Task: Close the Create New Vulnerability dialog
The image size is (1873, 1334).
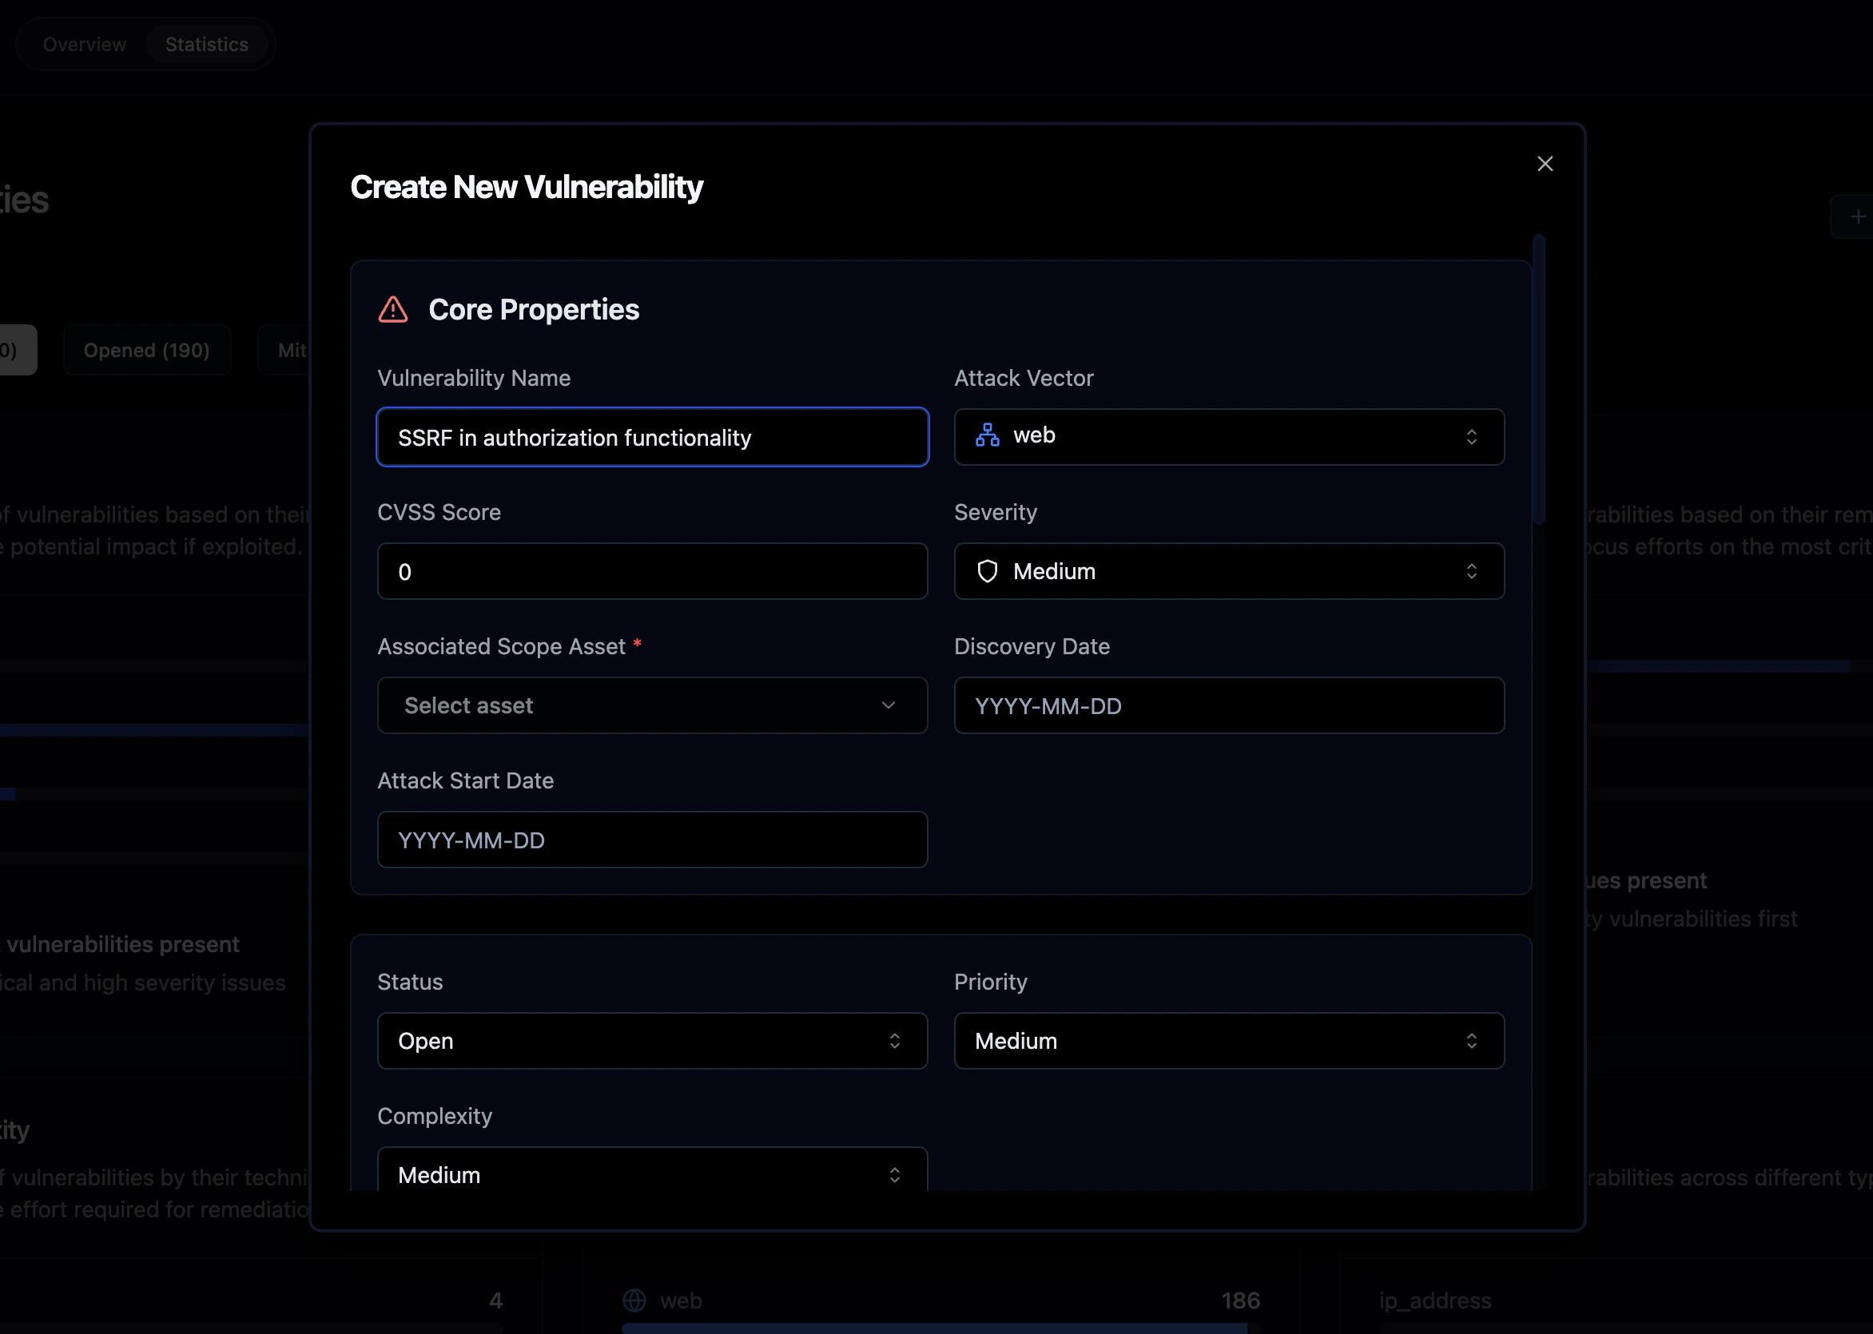Action: pyautogui.click(x=1545, y=164)
